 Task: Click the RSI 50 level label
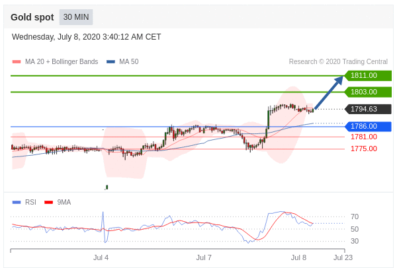pos(355,229)
